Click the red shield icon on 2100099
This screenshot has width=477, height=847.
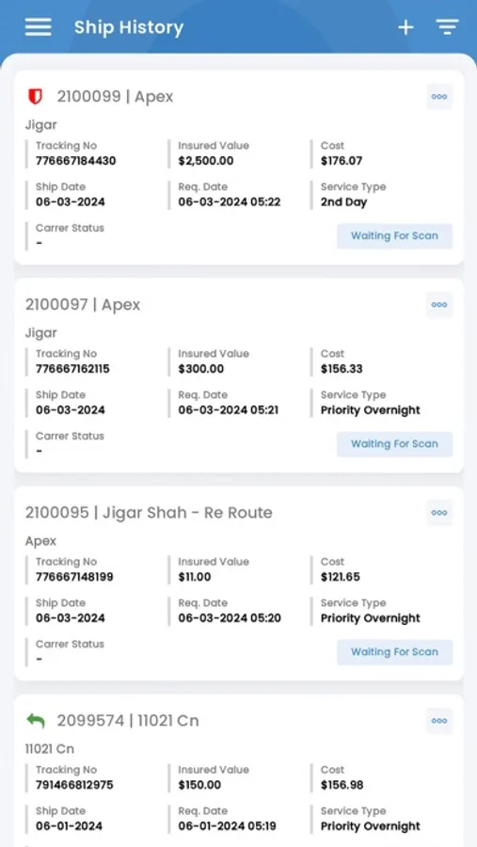tap(35, 97)
